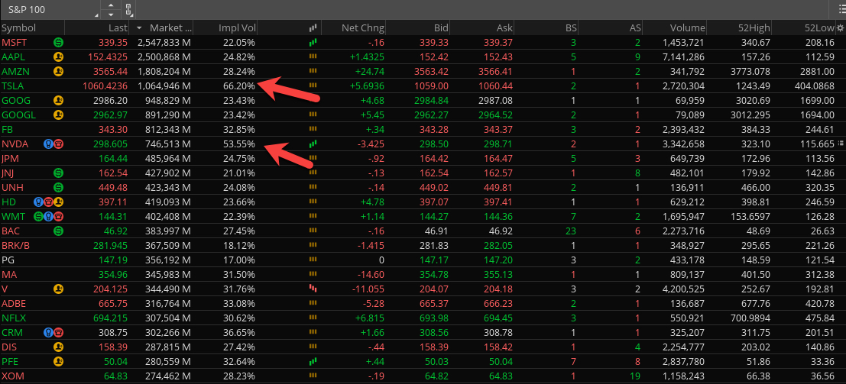
Task: Select the TSLA symbol row
Action: point(13,86)
